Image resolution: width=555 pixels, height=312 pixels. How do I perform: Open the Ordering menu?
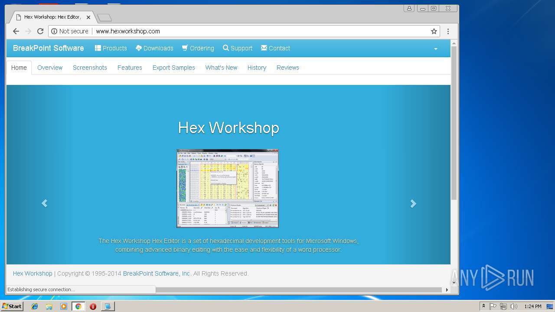[x=198, y=48]
